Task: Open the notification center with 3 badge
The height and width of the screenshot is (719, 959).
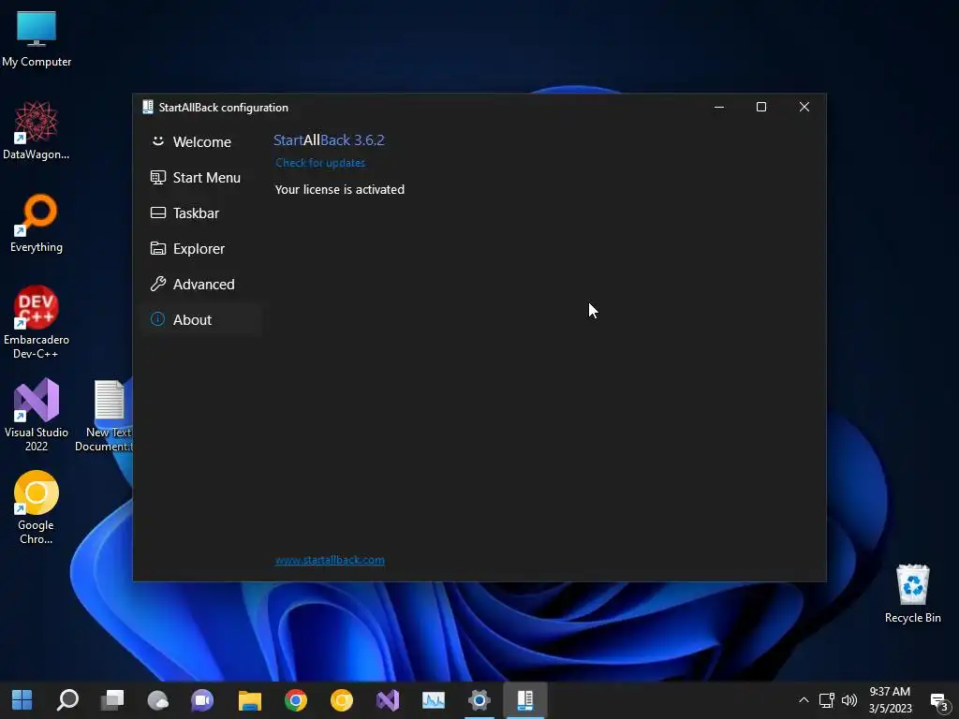Action: click(939, 701)
